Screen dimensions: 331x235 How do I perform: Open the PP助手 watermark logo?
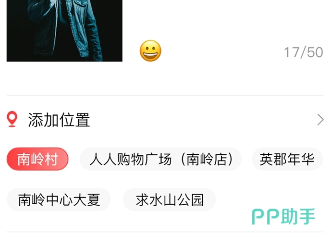click(283, 216)
